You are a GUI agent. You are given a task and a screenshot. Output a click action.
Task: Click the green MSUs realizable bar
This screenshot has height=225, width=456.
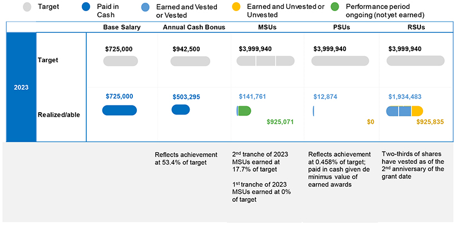coord(245,111)
